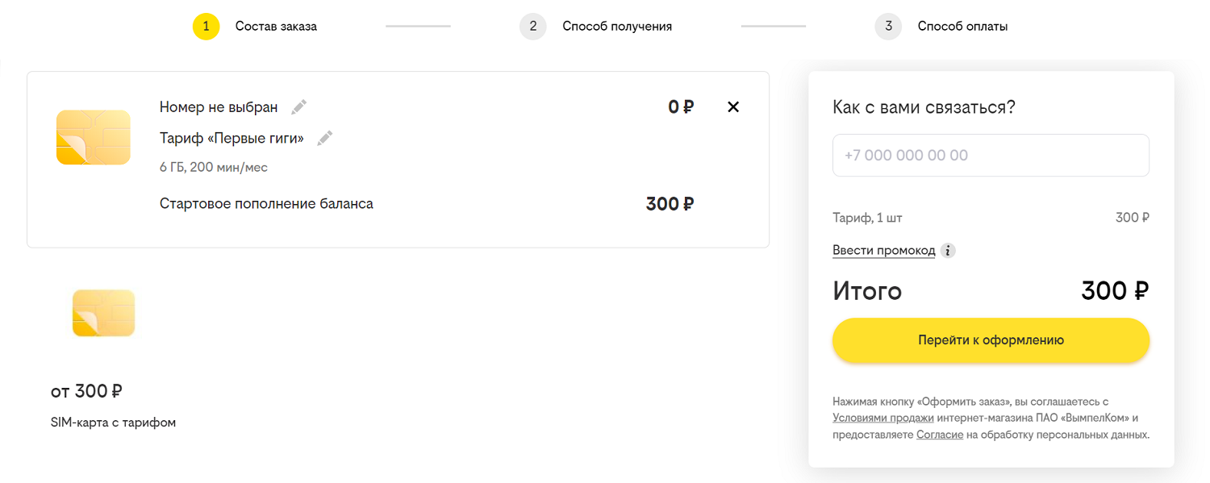This screenshot has height=483, width=1210.
Task: Click «Тариф «Первые гиги»» title
Action: (x=232, y=139)
